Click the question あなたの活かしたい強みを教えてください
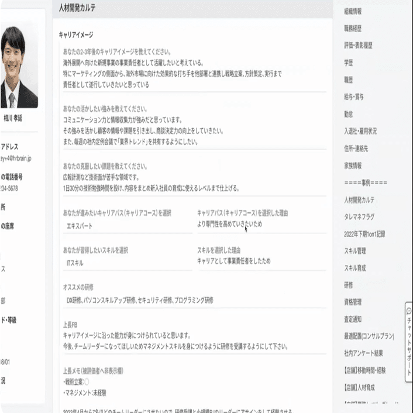Image resolution: width=413 pixels, height=413 pixels. click(105, 109)
